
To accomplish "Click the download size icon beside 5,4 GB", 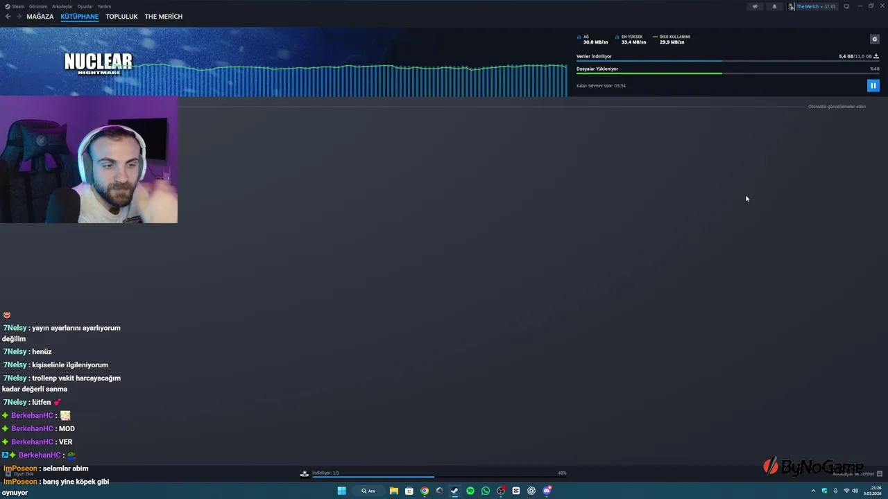I will click(x=876, y=56).
